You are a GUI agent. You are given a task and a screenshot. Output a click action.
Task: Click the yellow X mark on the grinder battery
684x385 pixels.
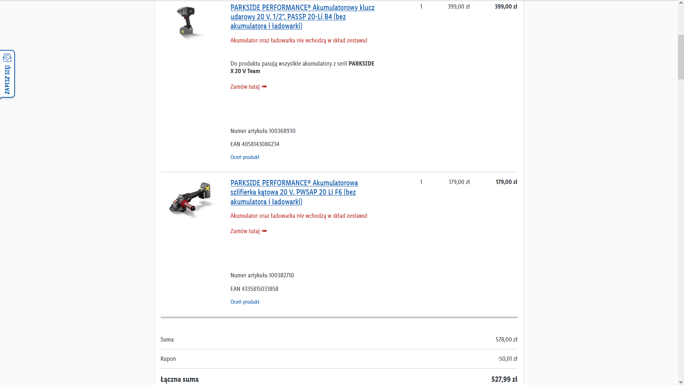click(207, 188)
